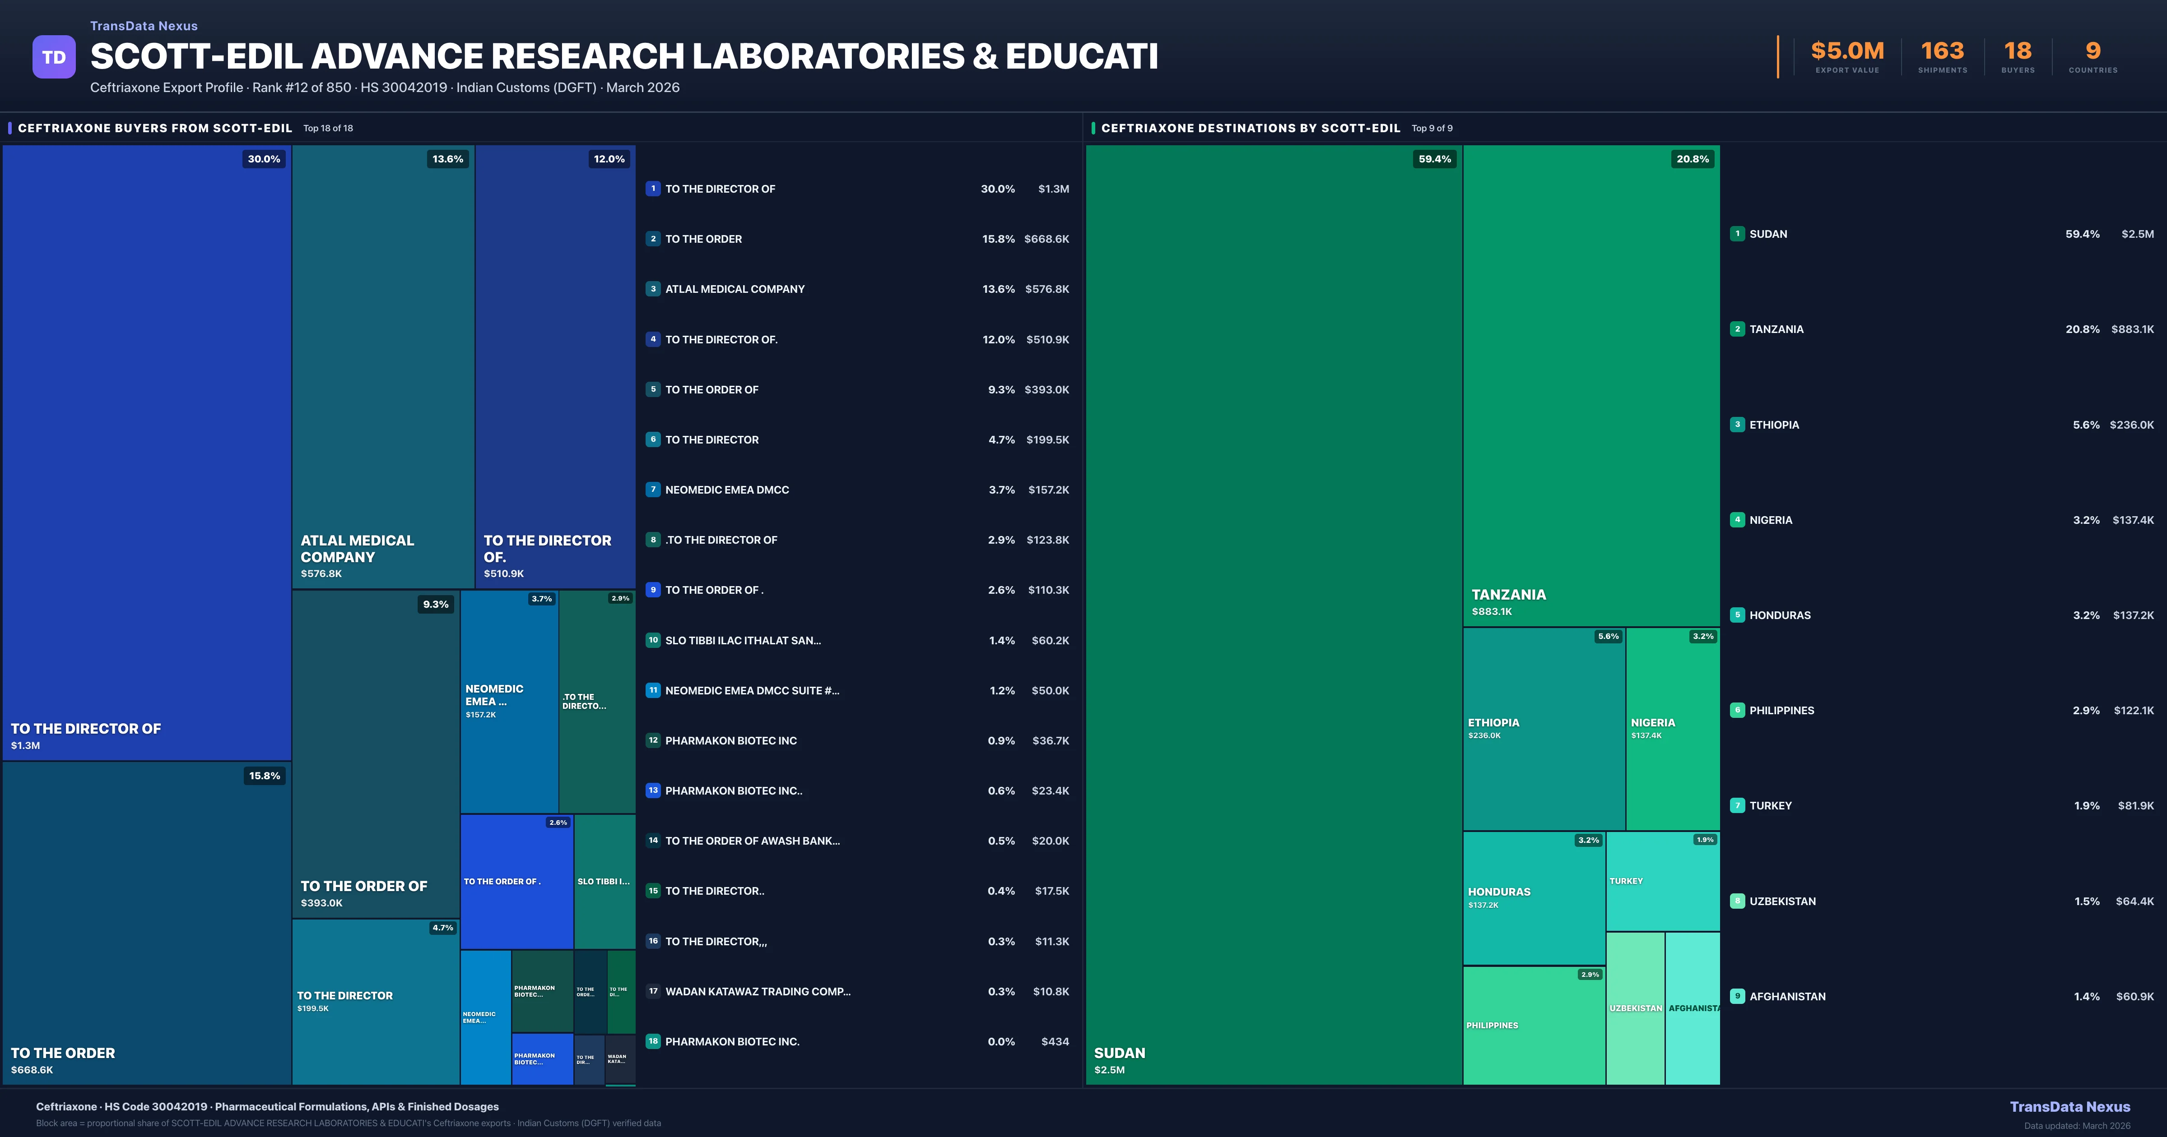Click the Ceftriaxone Buyers section heading

coord(155,128)
